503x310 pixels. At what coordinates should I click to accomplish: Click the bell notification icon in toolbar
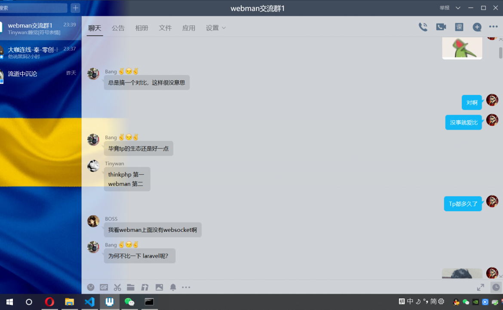pyautogui.click(x=173, y=287)
